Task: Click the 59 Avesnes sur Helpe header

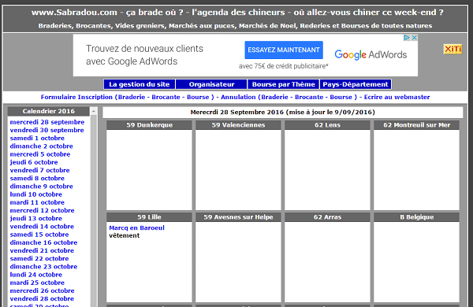Action: 238,217
